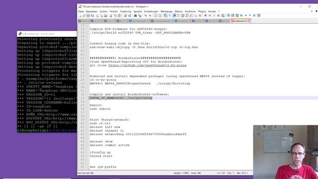This screenshot has width=318, height=179.
Task: Open the Ausführen menu
Action: [x=190, y=11]
